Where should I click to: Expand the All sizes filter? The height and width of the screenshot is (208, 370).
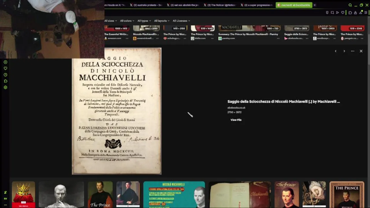(110, 21)
